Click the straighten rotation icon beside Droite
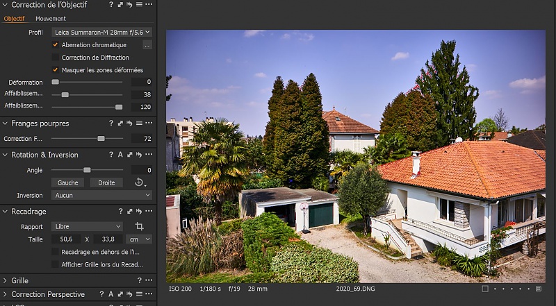Screen dimensions: 556x306 coord(140,182)
